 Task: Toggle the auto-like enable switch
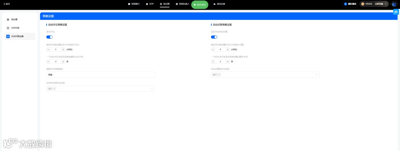tap(214, 37)
